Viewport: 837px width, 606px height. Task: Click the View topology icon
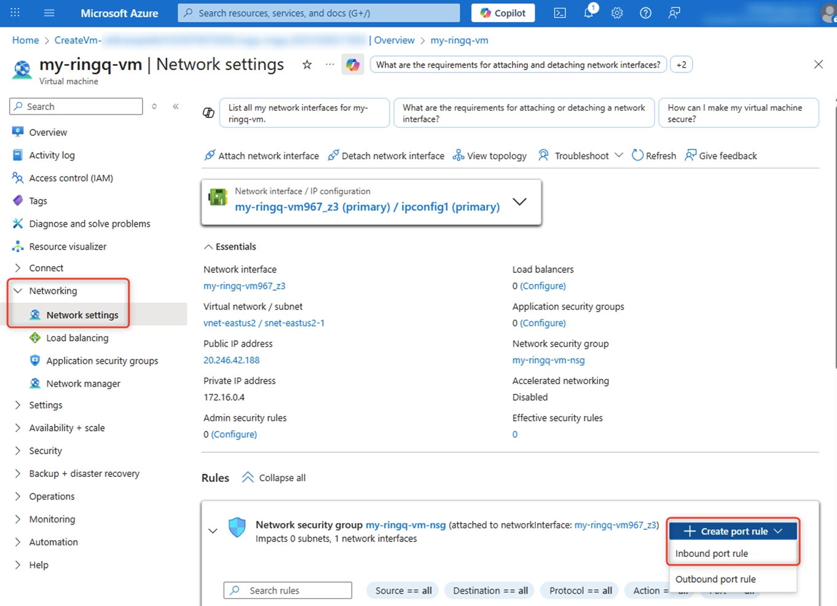pyautogui.click(x=458, y=155)
